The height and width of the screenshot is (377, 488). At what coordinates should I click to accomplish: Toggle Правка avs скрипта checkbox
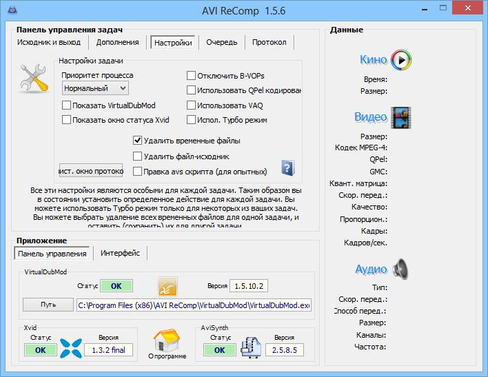click(x=137, y=172)
